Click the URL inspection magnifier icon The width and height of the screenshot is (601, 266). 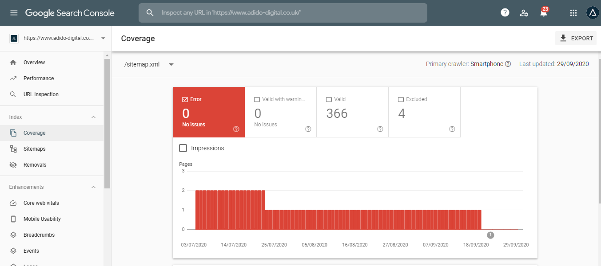click(x=13, y=94)
